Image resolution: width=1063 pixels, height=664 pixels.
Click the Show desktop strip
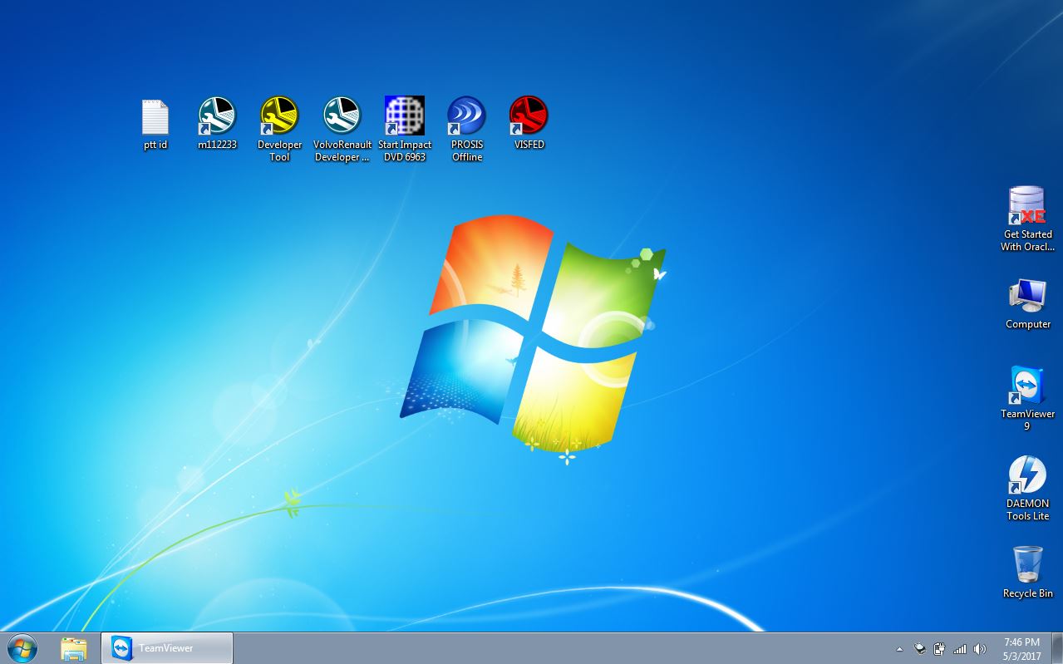(x=1057, y=648)
